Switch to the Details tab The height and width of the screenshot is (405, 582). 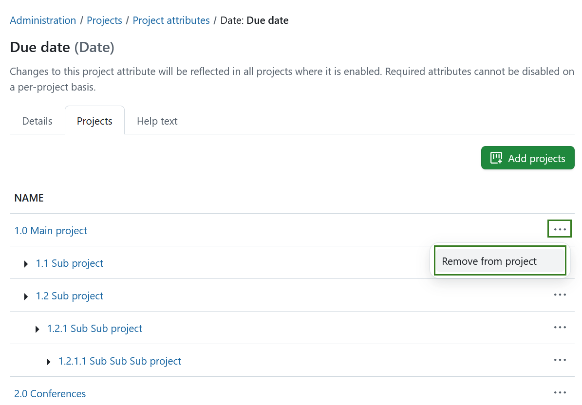[37, 121]
